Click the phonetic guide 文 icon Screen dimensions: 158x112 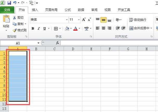tap(87, 29)
